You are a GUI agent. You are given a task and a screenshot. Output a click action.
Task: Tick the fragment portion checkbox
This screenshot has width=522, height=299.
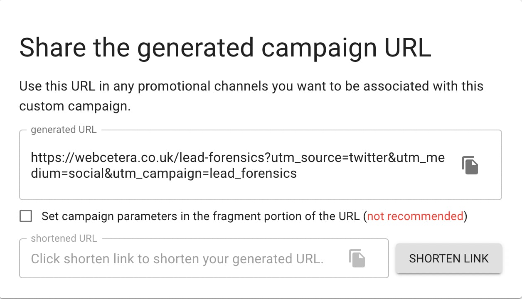[x=26, y=216]
